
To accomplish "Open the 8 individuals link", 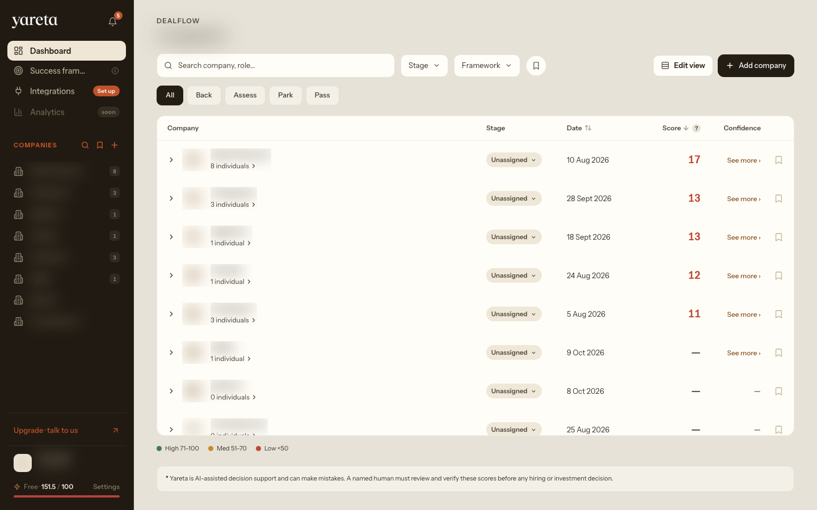I will (x=233, y=166).
